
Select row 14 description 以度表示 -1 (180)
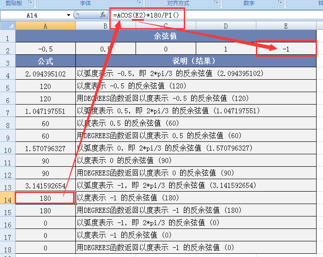coord(196,198)
